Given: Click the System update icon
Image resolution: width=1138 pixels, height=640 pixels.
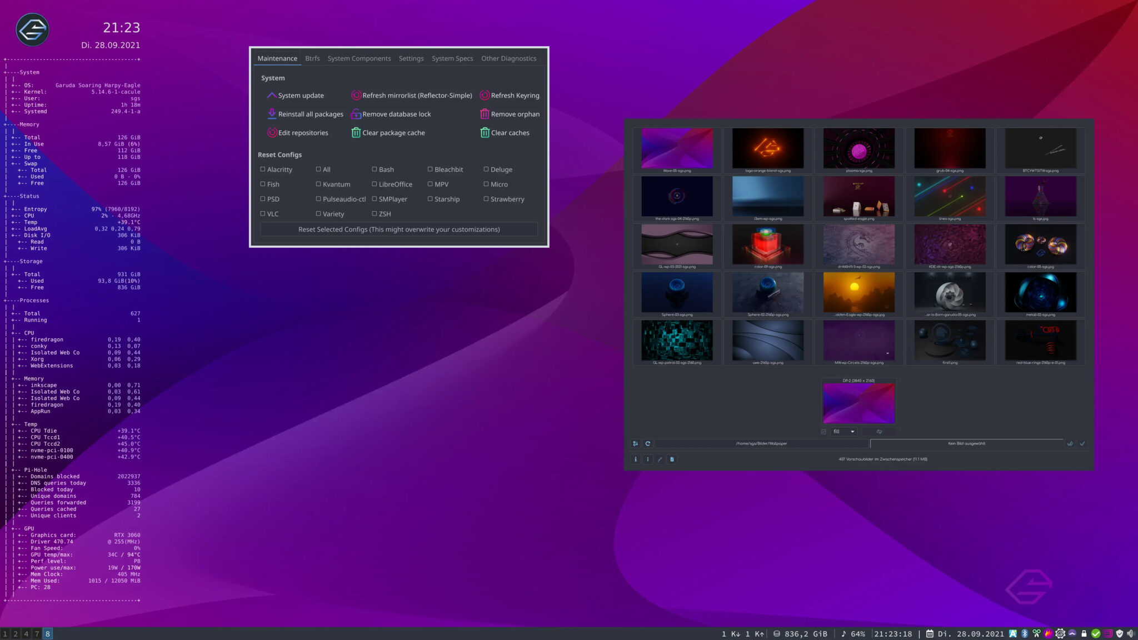Looking at the screenshot, I should pyautogui.click(x=272, y=95).
